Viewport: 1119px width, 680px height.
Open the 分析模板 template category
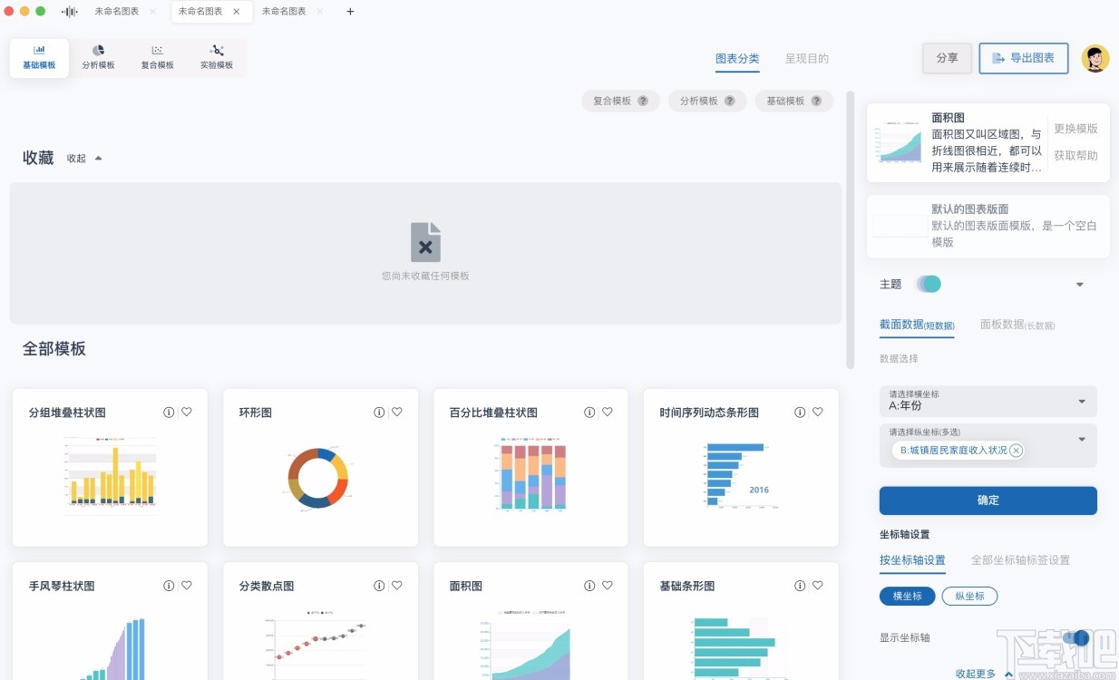(98, 57)
